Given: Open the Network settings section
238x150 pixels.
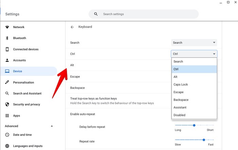Looking at the screenshot, I should [x=19, y=27].
